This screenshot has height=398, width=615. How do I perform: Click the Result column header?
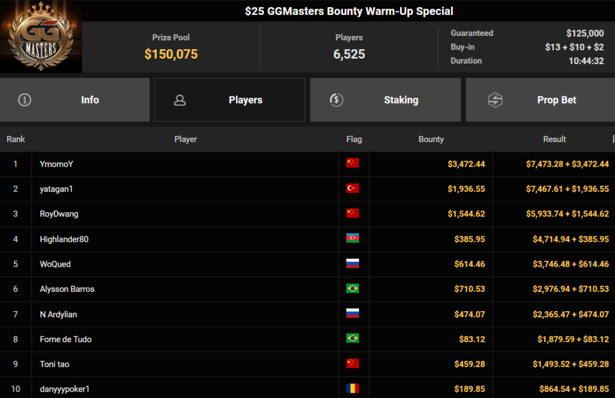click(554, 139)
